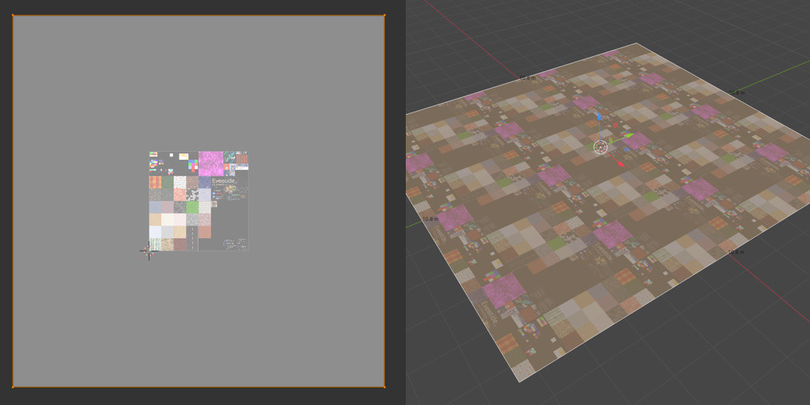Image resolution: width=810 pixels, height=405 pixels.
Task: Click the red X-axis move gizmo arrow
Action: [621, 164]
